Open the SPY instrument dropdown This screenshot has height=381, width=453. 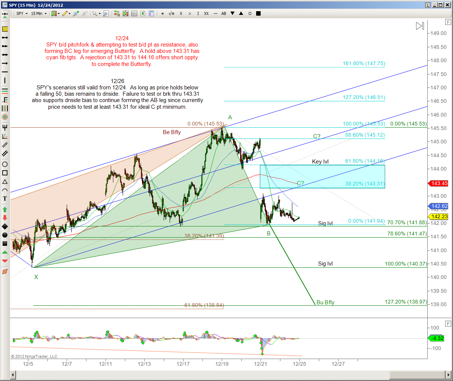22,13
